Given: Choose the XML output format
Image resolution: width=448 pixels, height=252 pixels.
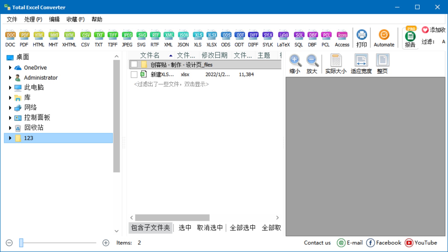Looking at the screenshot, I should [x=169, y=38].
